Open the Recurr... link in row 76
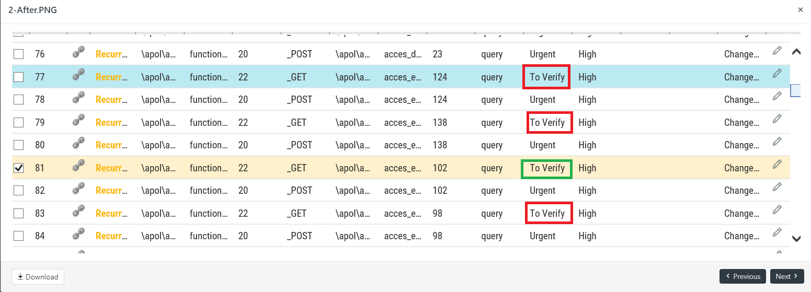 click(x=111, y=54)
